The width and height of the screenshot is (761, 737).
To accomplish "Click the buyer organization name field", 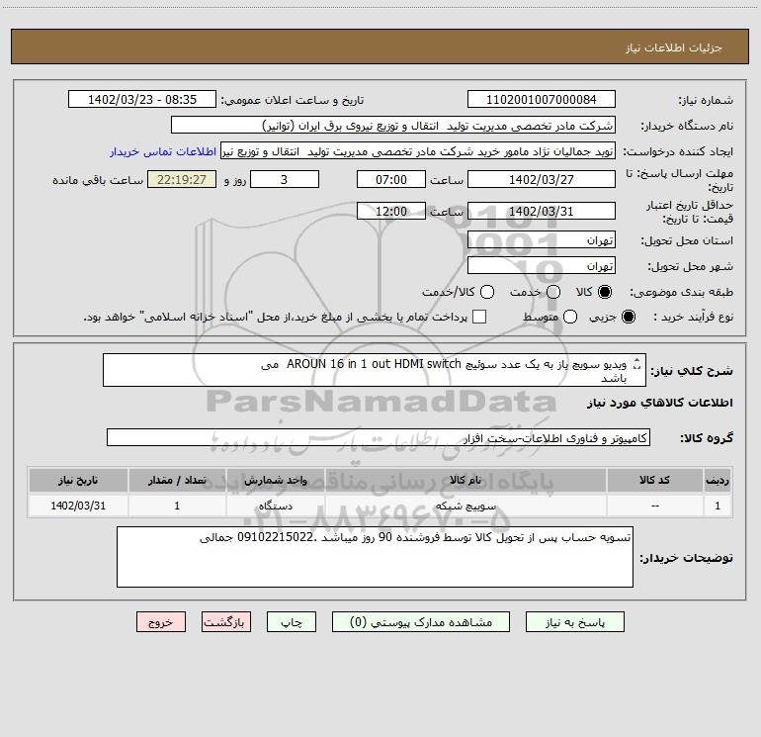I will tap(393, 126).
